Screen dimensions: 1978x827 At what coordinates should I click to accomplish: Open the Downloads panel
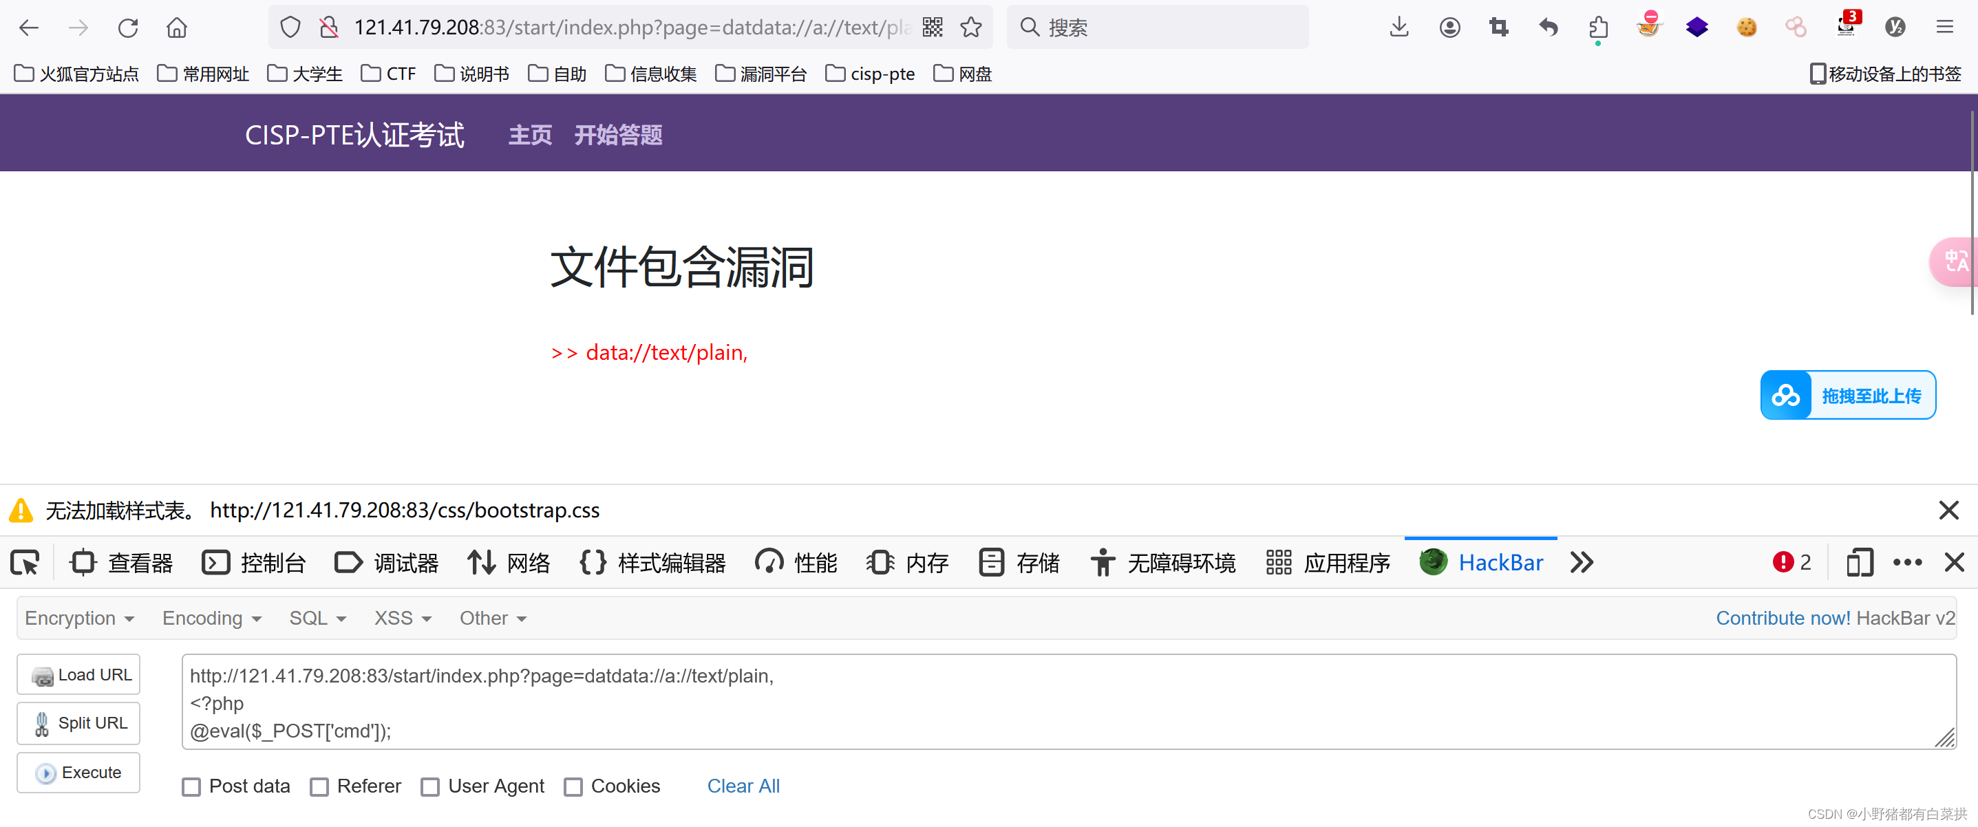pos(1399,27)
